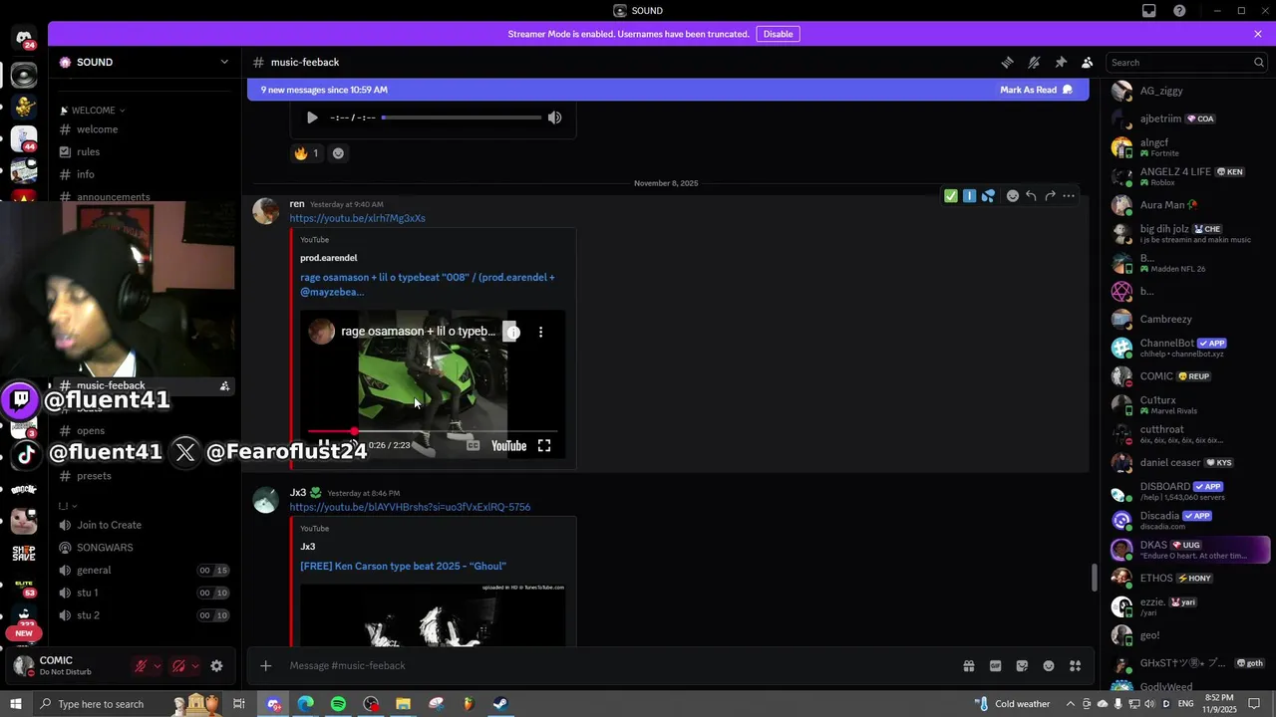Toggle headphone deafen button
Screen dimensions: 1276x717
tap(178, 666)
